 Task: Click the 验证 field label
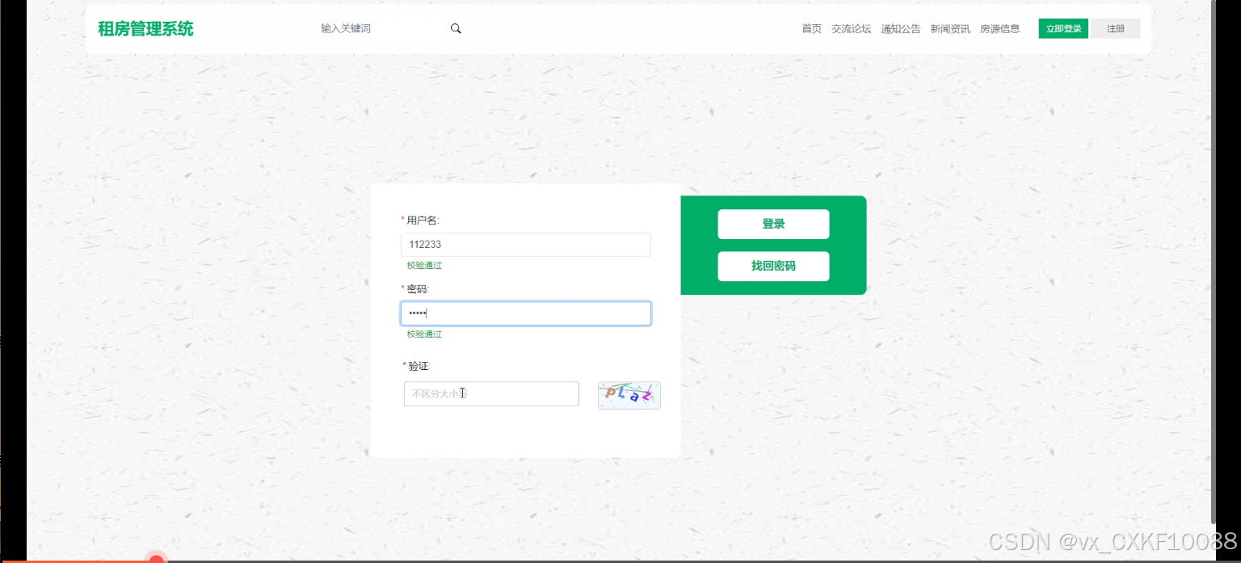(417, 366)
